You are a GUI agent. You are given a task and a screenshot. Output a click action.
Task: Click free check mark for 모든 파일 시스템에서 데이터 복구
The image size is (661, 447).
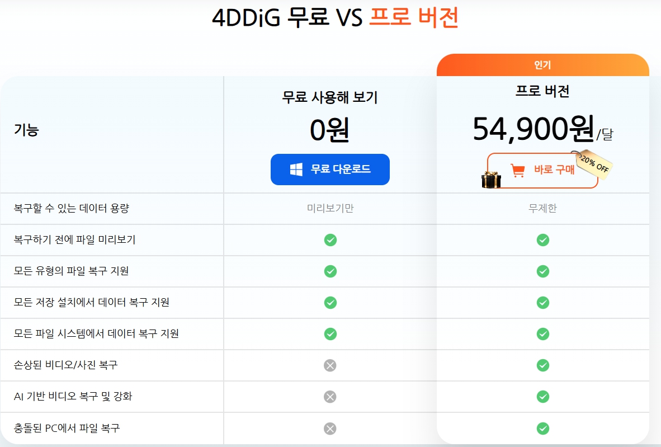pyautogui.click(x=330, y=334)
